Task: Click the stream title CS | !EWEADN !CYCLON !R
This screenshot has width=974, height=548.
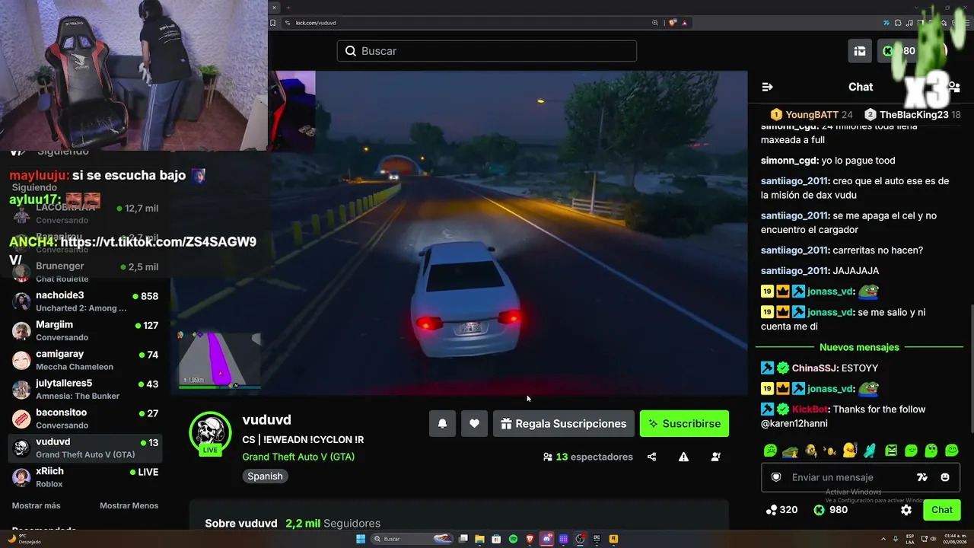Action: pyautogui.click(x=303, y=439)
